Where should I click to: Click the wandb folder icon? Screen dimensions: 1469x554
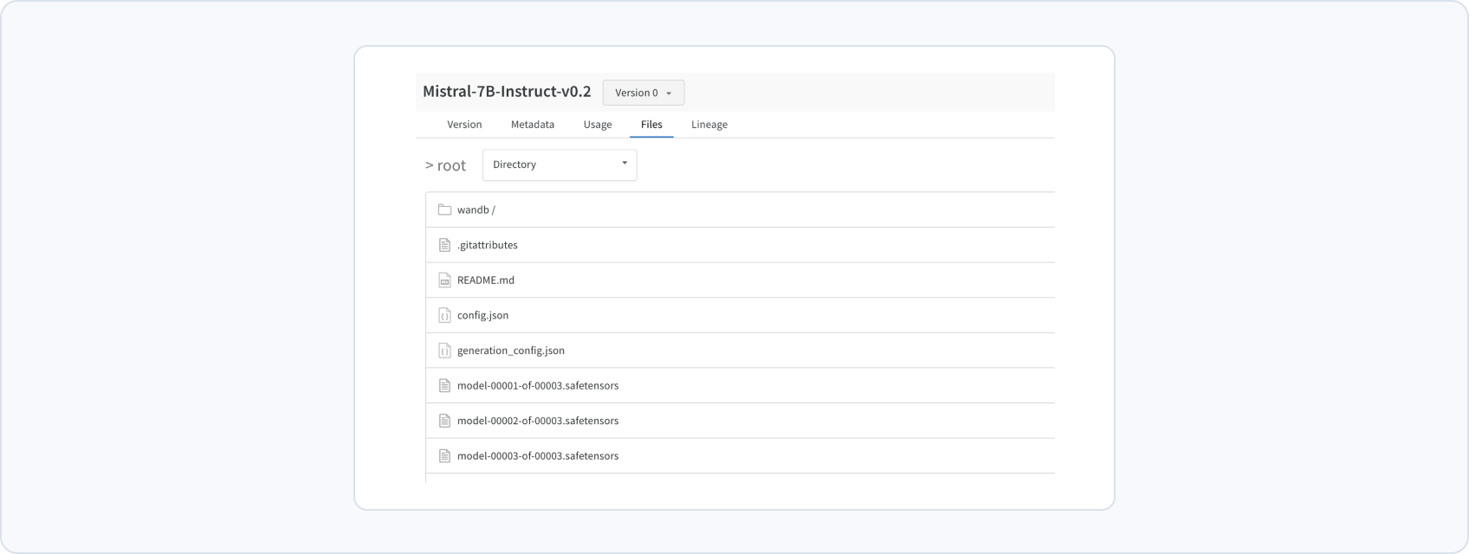(444, 209)
